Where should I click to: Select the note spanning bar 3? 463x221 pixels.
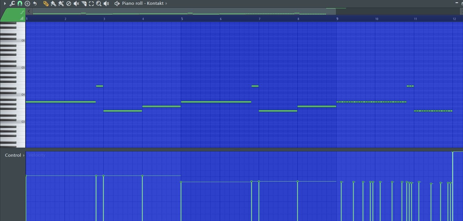[123, 111]
